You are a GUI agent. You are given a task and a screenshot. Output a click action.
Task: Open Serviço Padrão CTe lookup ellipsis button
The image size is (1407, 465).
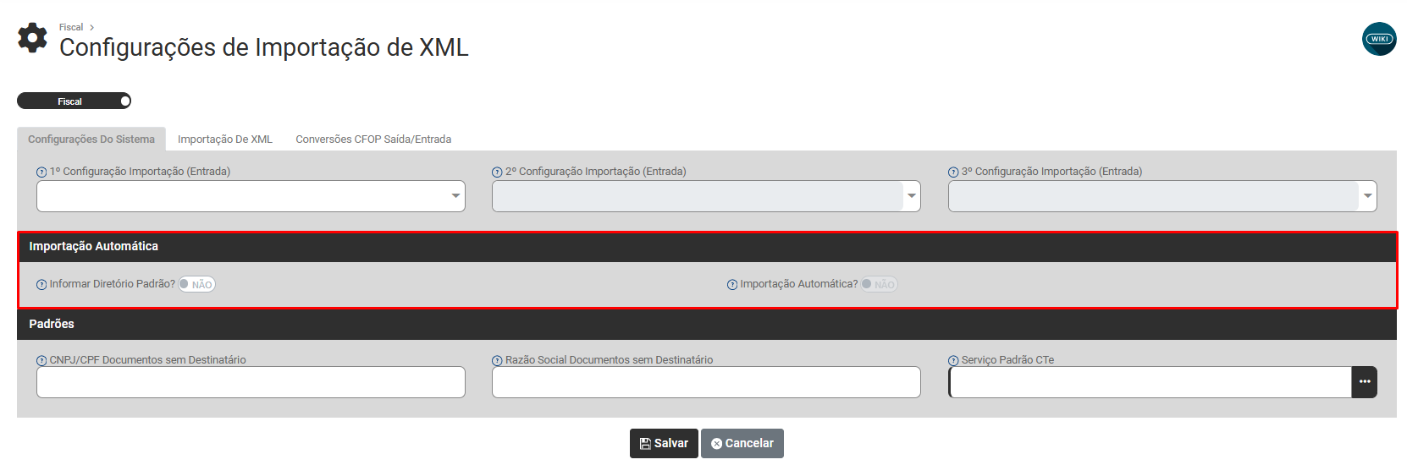pyautogui.click(x=1364, y=382)
